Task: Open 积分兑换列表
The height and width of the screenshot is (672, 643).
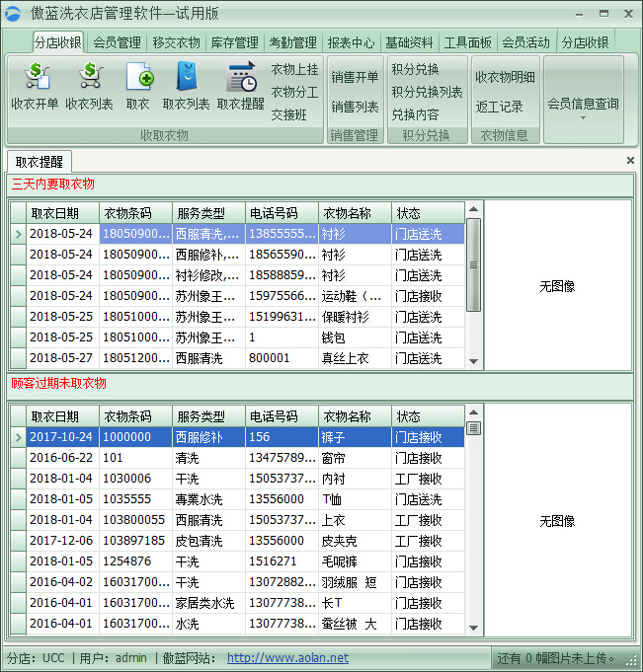Action: pyautogui.click(x=427, y=92)
